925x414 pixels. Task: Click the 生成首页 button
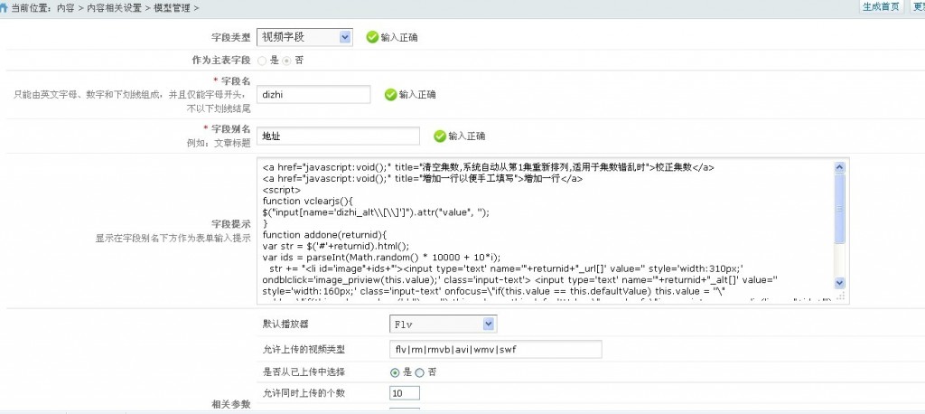[x=882, y=6]
